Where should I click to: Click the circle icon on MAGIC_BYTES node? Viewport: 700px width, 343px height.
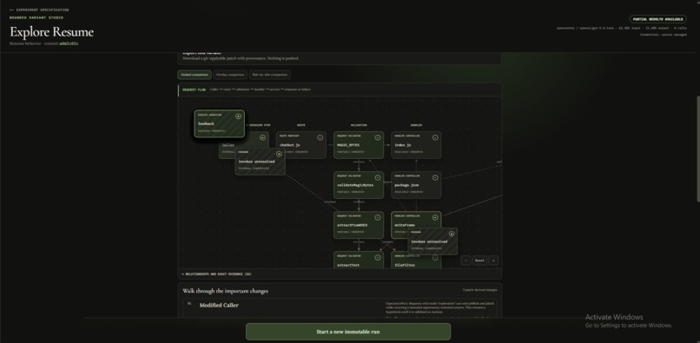pos(378,137)
